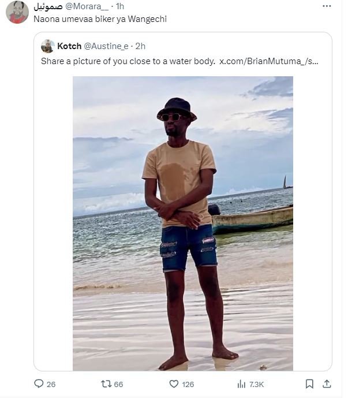The height and width of the screenshot is (398, 348).
Task: Bookmark this tweet
Action: 309,384
